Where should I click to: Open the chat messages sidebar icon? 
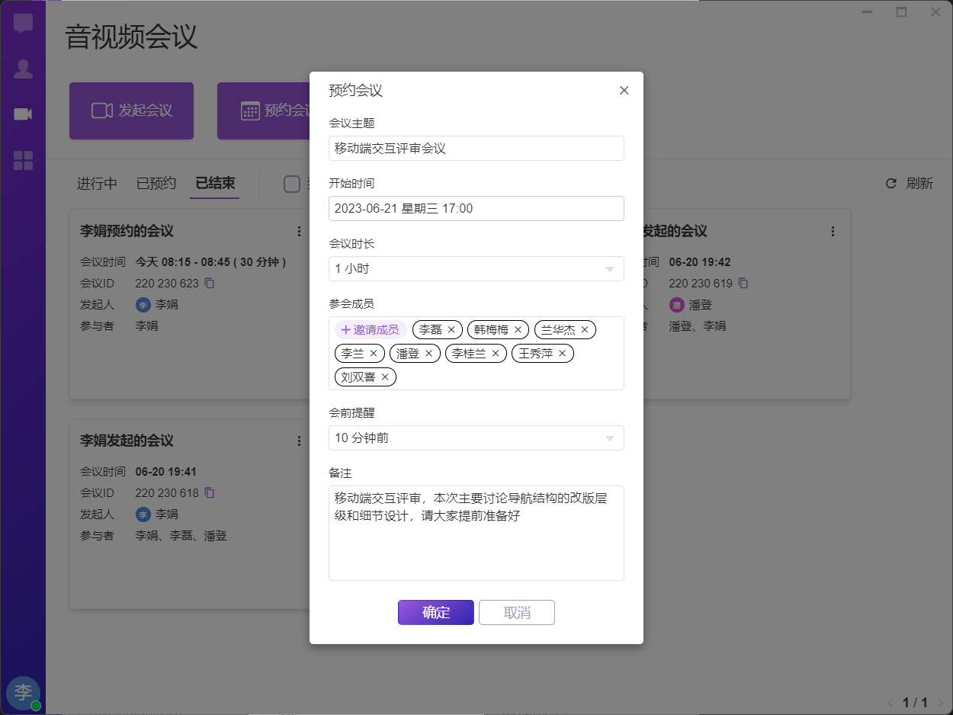tap(23, 23)
